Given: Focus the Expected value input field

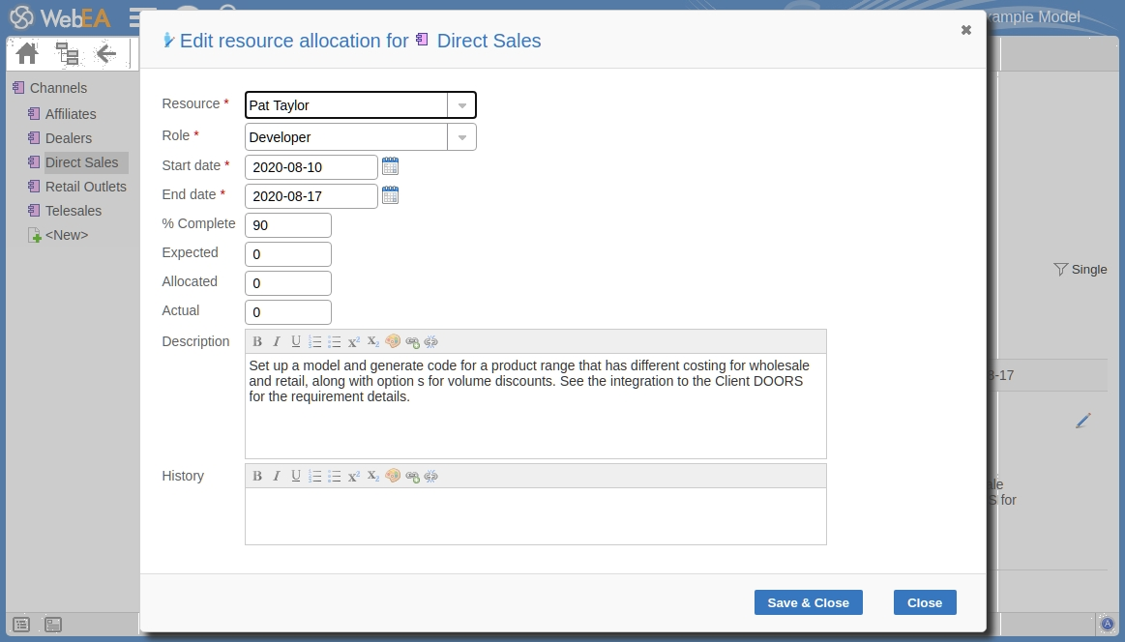Looking at the screenshot, I should 288,254.
